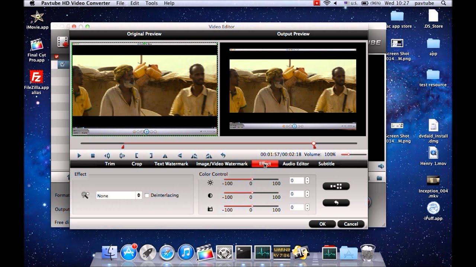Rotate video counterclockwise icon
The width and height of the screenshot is (476, 267).
pos(194,156)
